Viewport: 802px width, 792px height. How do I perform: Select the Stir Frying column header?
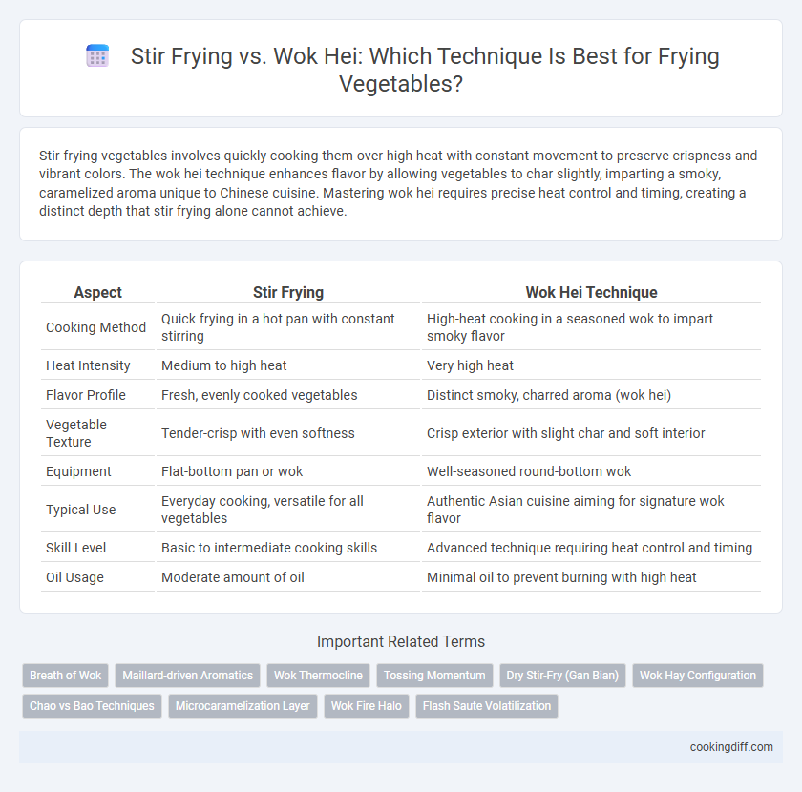tap(288, 292)
